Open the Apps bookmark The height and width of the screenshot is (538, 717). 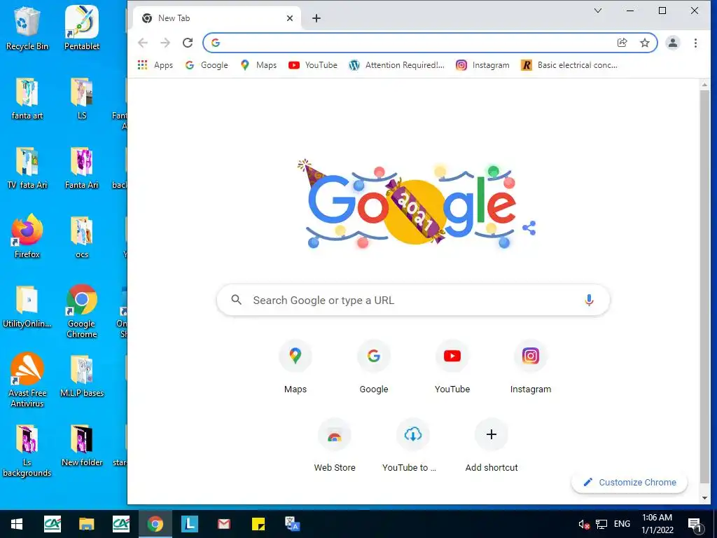point(155,65)
